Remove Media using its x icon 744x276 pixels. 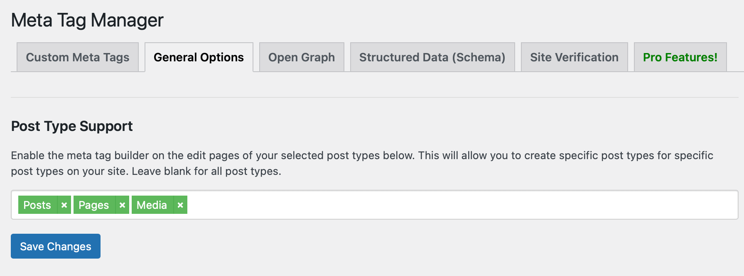(x=180, y=205)
